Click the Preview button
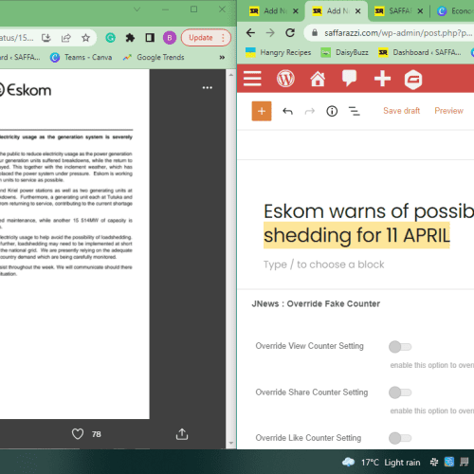This screenshot has height=474, width=474. pyautogui.click(x=448, y=111)
